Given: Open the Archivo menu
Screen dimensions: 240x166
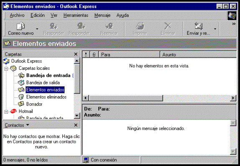Looking at the screenshot, I should coord(17,15).
